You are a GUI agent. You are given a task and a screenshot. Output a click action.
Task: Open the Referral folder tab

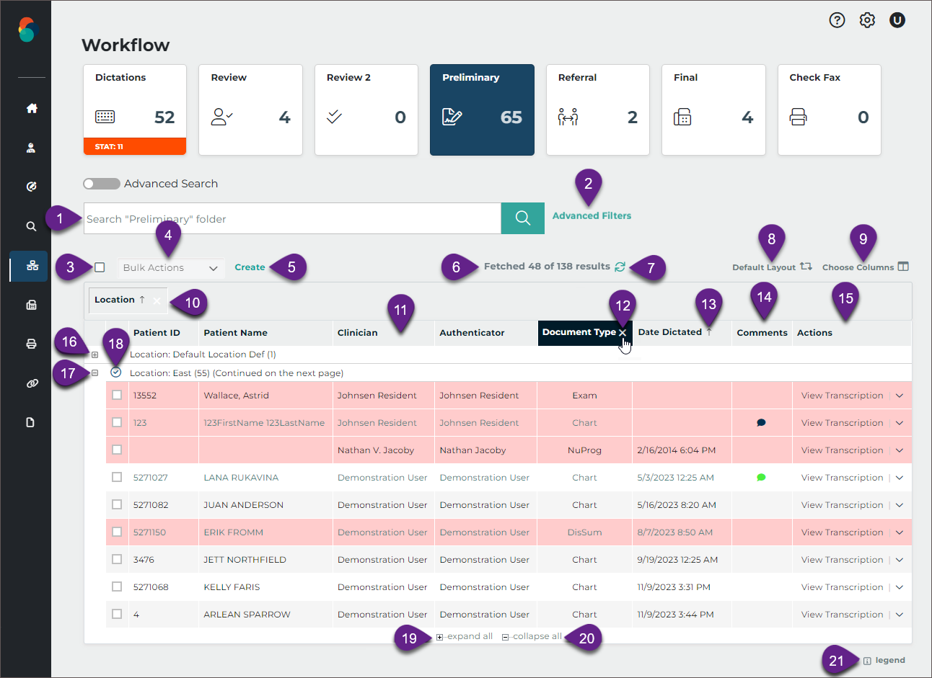coord(597,110)
